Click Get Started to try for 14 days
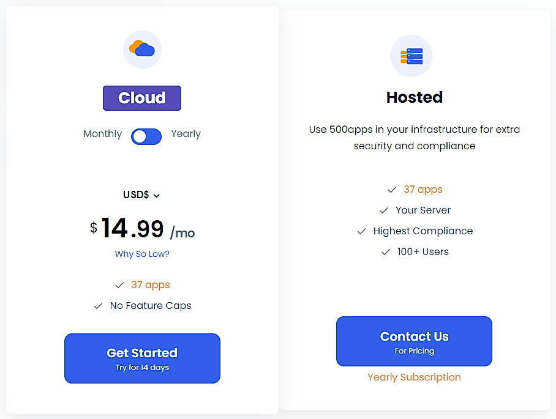The height and width of the screenshot is (419, 556). tap(142, 358)
